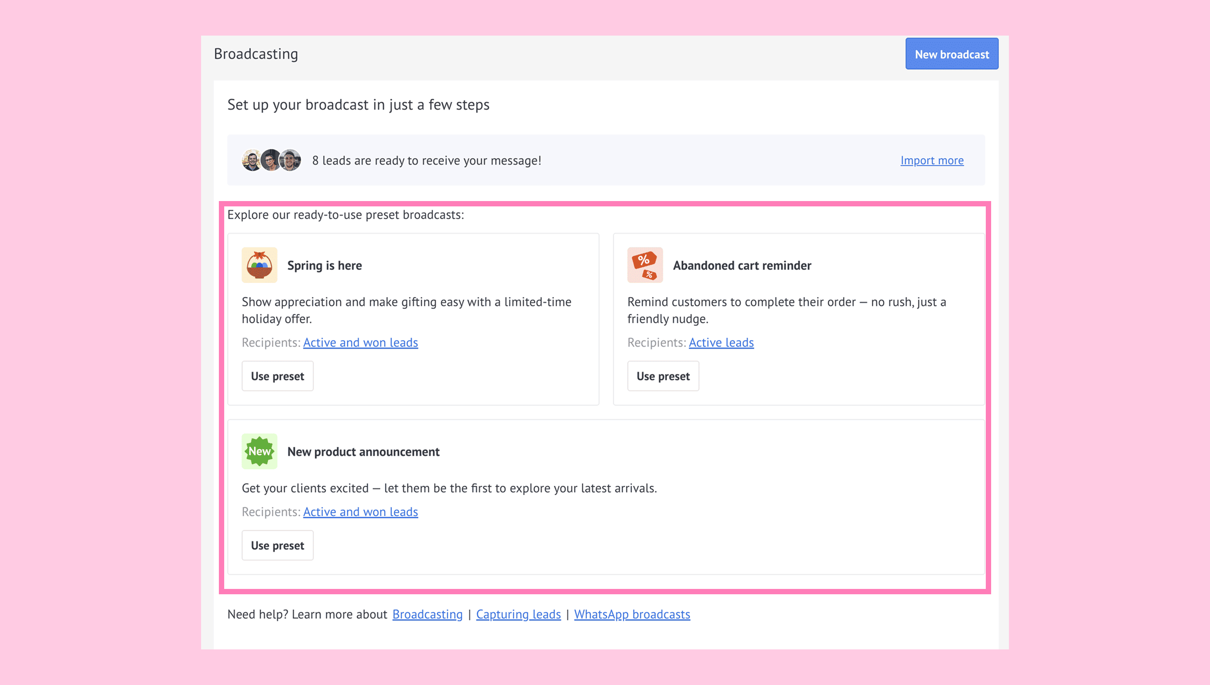Open Active leads recipients link
The width and height of the screenshot is (1210, 685).
(x=721, y=343)
